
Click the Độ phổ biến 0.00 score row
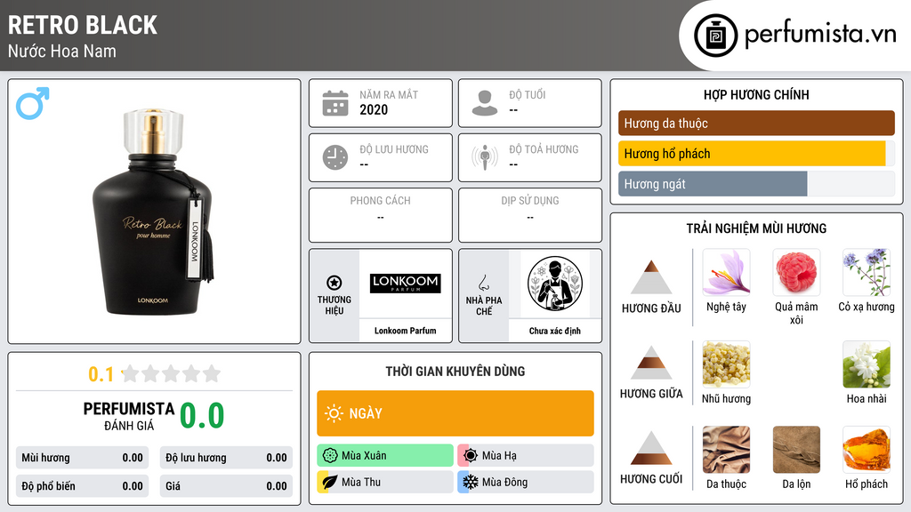(82, 486)
